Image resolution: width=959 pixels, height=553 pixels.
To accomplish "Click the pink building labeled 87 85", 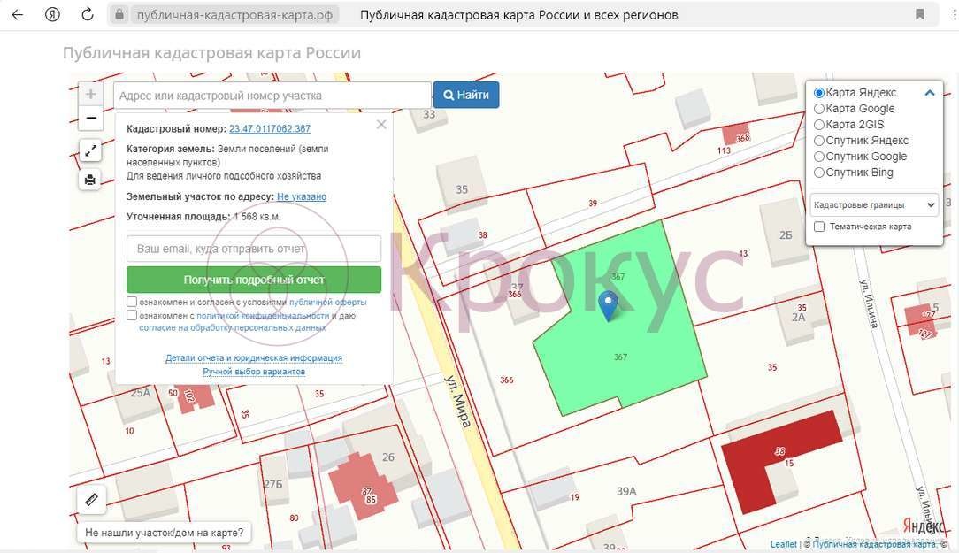I will coord(363,487).
